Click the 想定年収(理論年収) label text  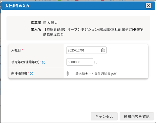25,62
